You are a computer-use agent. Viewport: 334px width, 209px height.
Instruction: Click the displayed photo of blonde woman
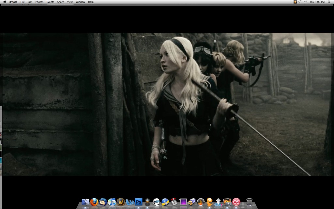tap(167, 104)
